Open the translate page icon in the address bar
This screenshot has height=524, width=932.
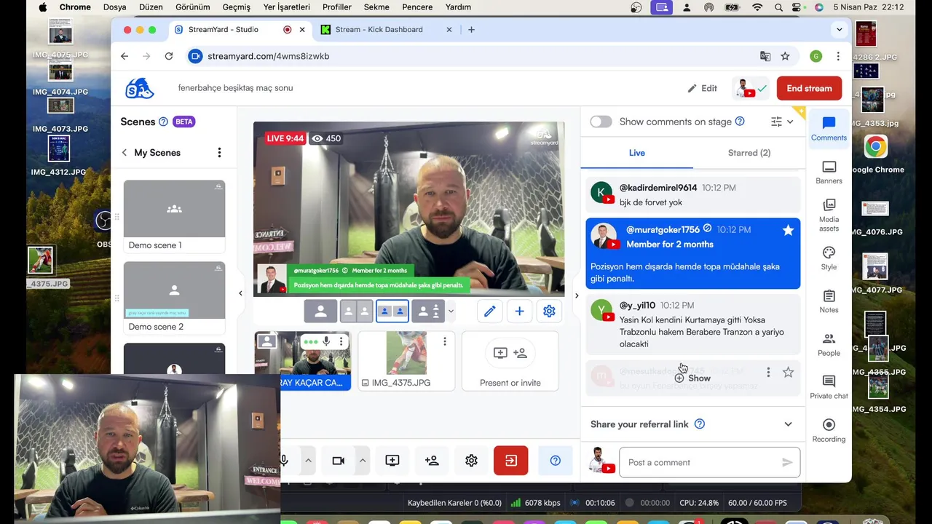tap(765, 56)
